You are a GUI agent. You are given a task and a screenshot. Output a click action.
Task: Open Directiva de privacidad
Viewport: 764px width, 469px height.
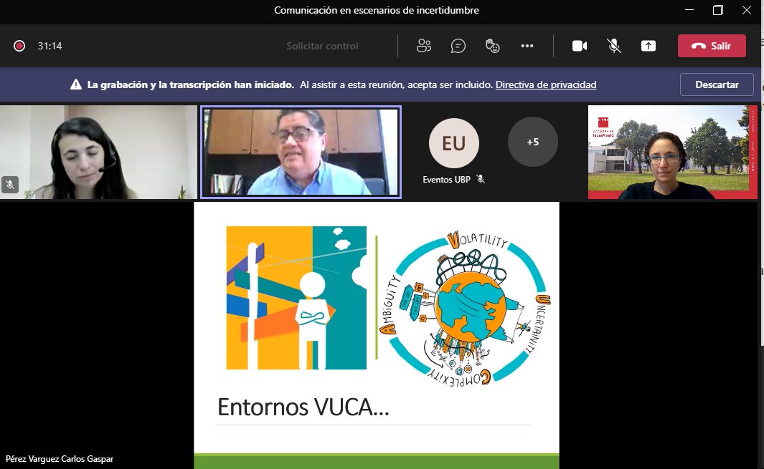(x=544, y=84)
